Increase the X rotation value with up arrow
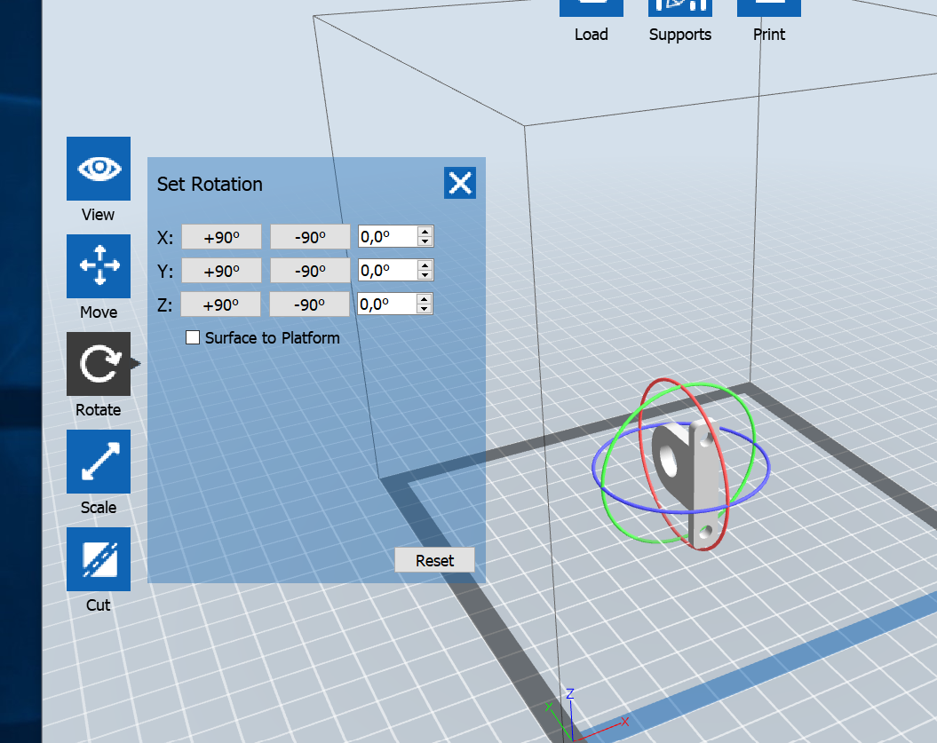This screenshot has height=743, width=937. click(x=425, y=233)
